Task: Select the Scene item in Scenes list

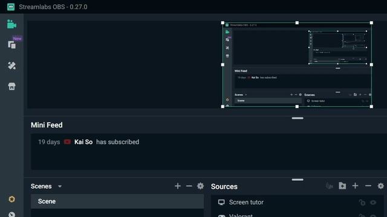Action: [x=117, y=201]
